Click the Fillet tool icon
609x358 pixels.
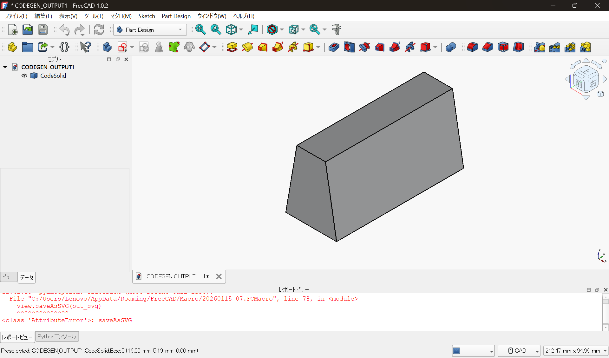[472, 47]
